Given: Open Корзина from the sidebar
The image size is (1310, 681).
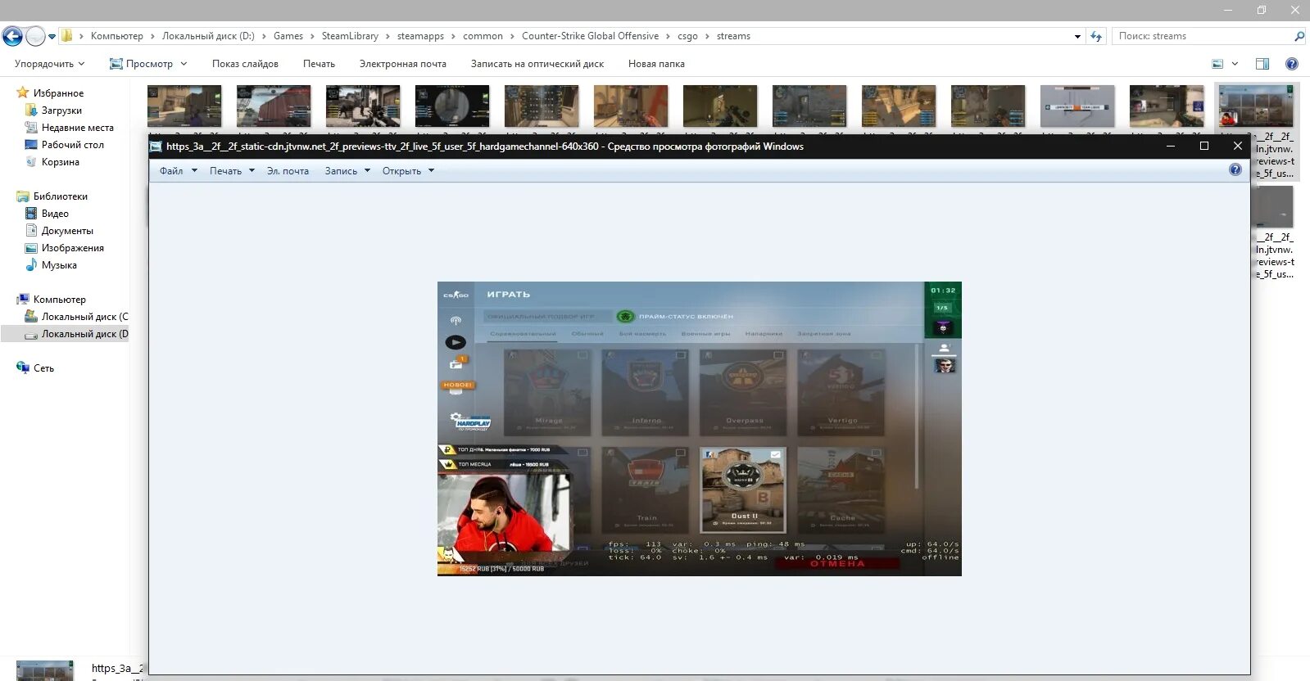Looking at the screenshot, I should [x=61, y=162].
